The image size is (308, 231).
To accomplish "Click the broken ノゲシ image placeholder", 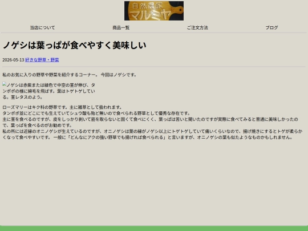I will [48, 91].
